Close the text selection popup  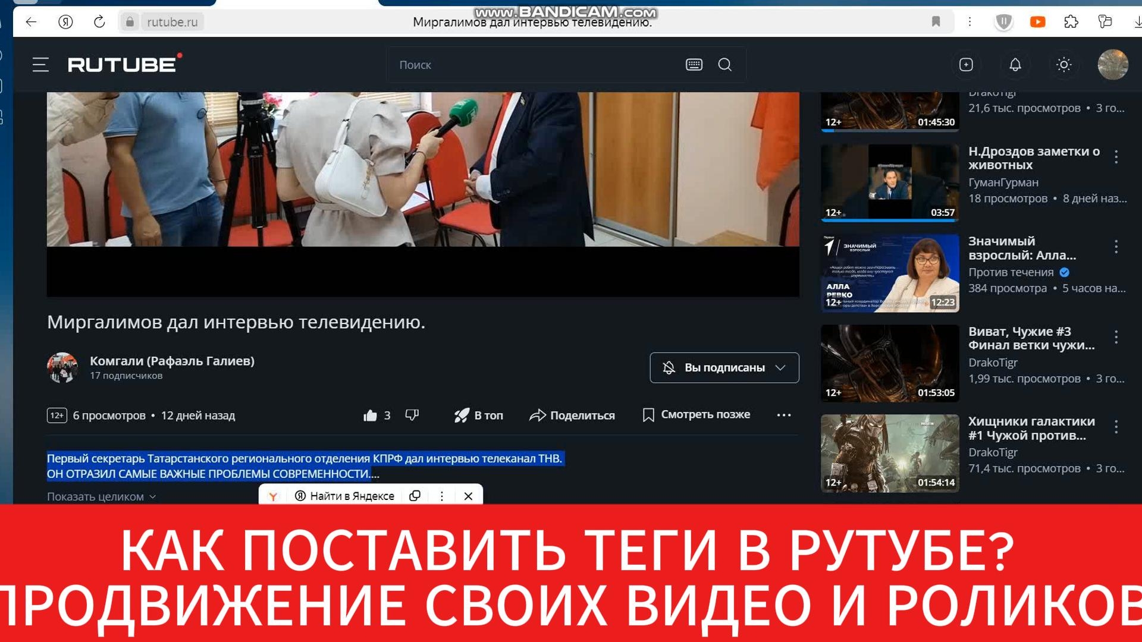pos(468,496)
